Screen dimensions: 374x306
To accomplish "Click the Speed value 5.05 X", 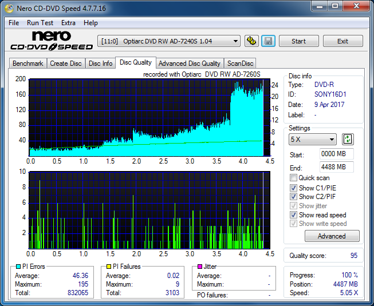I will pos(349,293).
